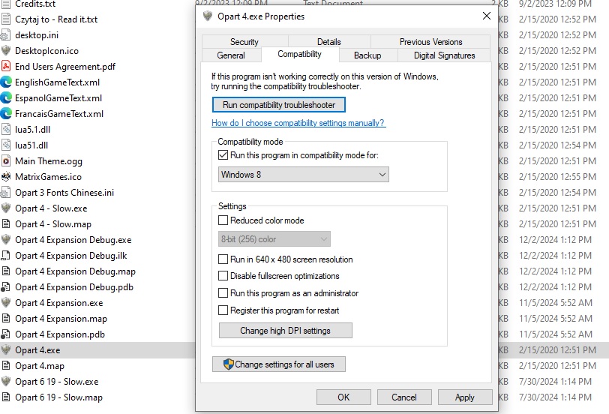Click the Opart 3 Fonts Chinese.ini icon

(x=6, y=192)
